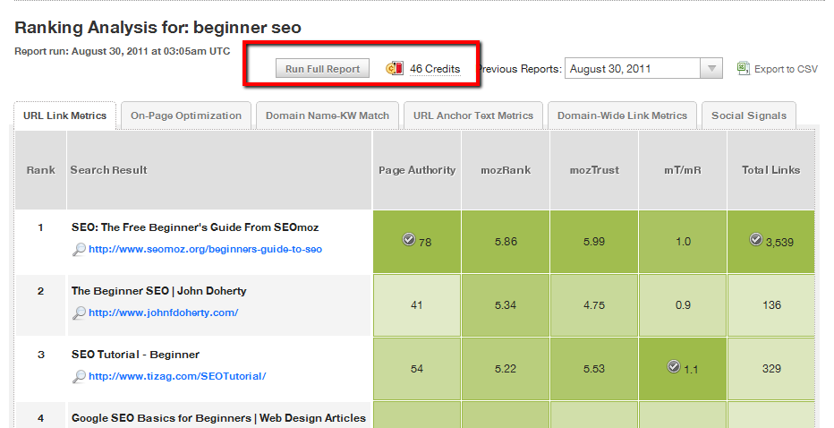Open the tizag.com SEOTutorial link
Viewport: 834px width, 428px height.
[x=177, y=376]
